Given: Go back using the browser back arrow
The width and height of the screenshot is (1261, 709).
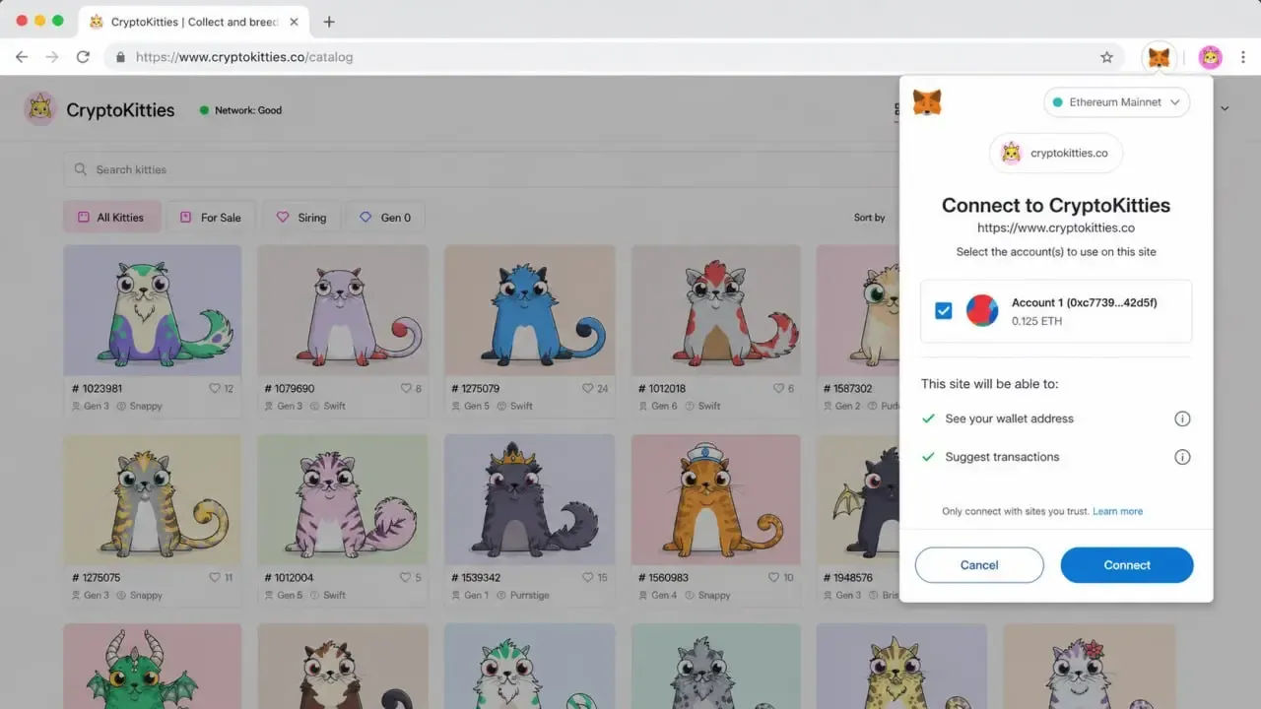Looking at the screenshot, I should click(22, 57).
